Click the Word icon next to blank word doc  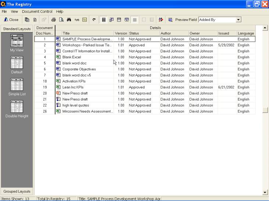tap(58, 63)
